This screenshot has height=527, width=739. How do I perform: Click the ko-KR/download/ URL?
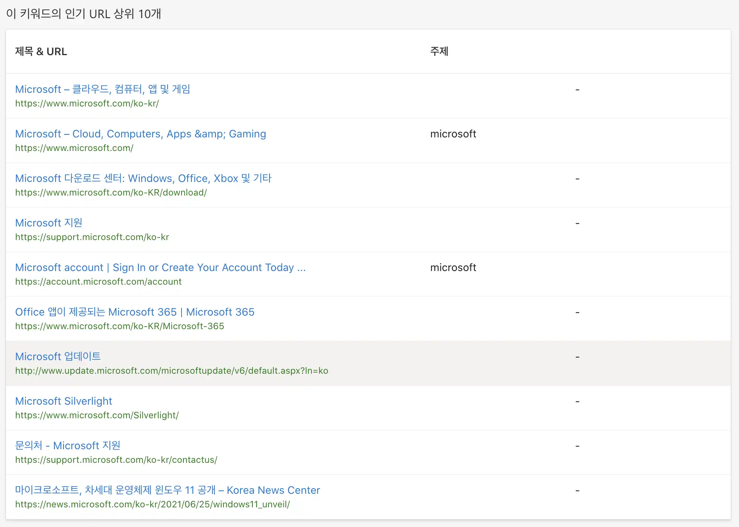point(111,193)
